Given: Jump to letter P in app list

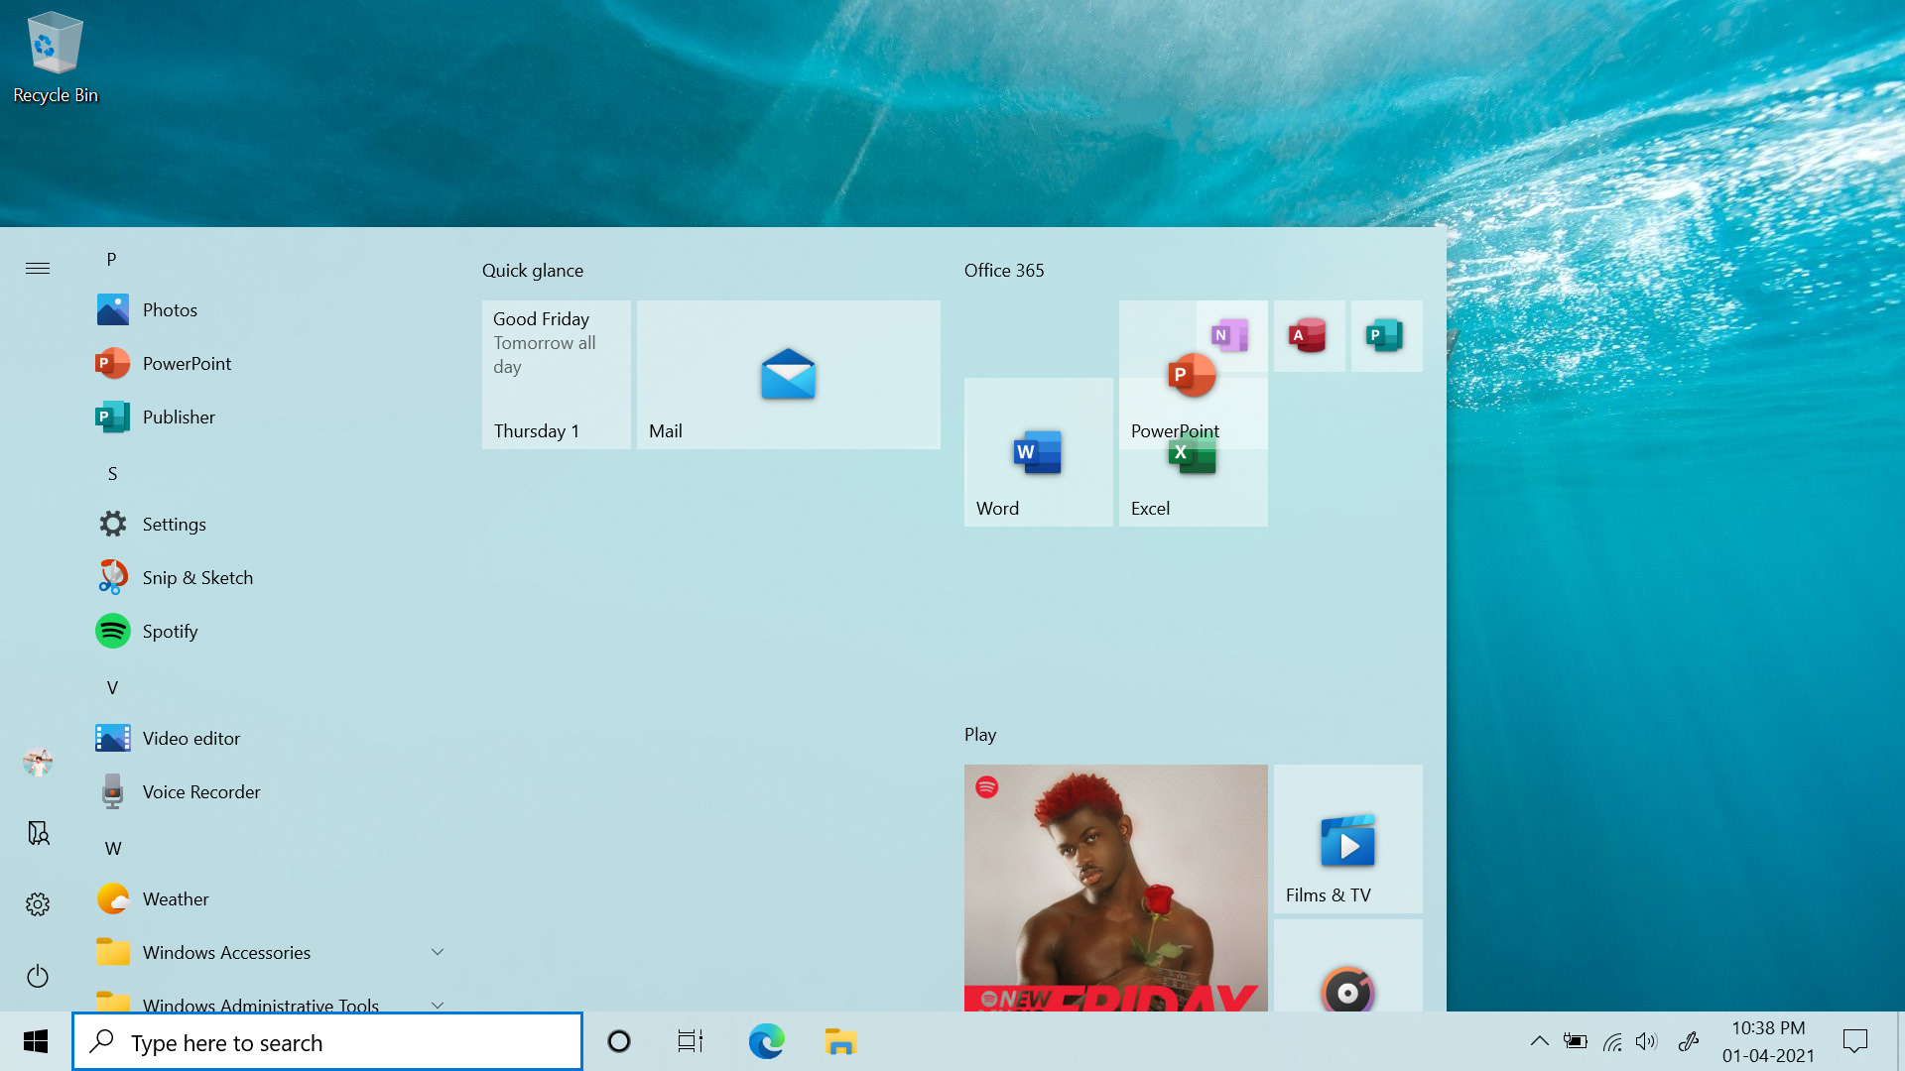Looking at the screenshot, I should (111, 259).
